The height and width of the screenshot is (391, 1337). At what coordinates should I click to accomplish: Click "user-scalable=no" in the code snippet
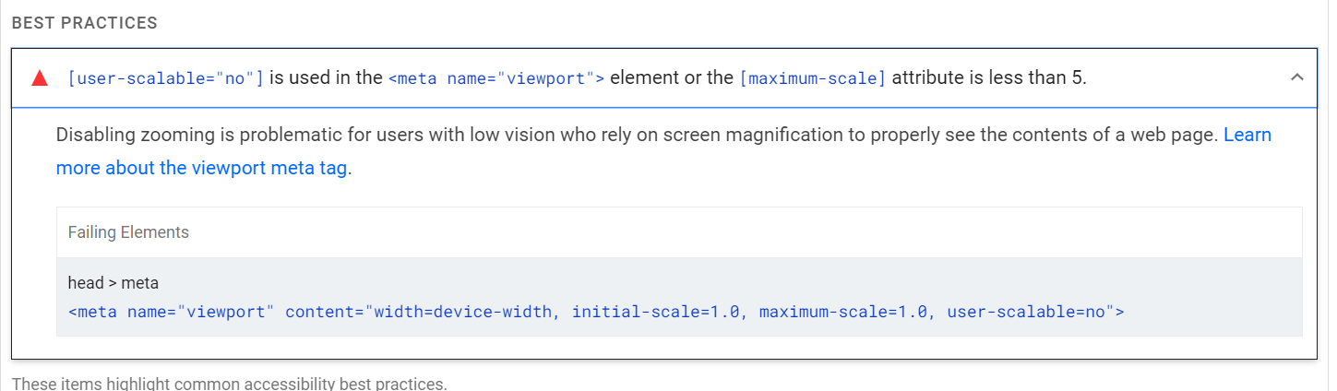click(x=1026, y=312)
